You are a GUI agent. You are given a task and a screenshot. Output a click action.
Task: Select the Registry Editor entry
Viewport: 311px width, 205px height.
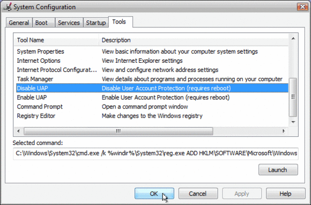click(x=152, y=116)
